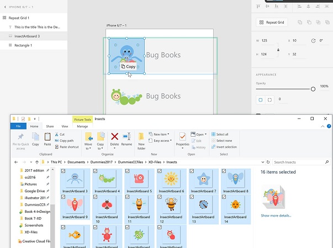
Task: Click the Repeat Grid button
Action: (x=272, y=23)
